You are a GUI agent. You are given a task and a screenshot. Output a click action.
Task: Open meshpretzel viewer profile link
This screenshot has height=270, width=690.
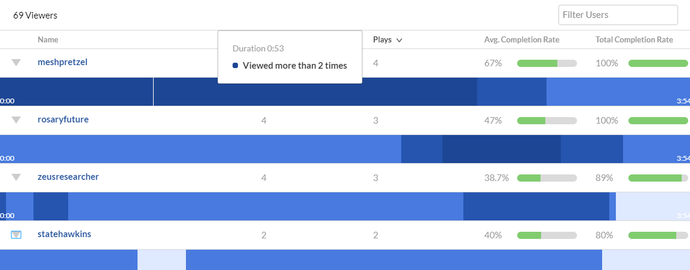click(63, 62)
